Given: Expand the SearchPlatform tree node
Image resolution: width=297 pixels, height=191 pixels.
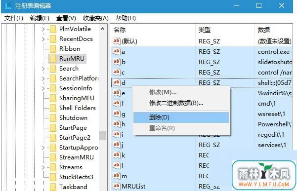Looking at the screenshot, I should tap(43, 78).
